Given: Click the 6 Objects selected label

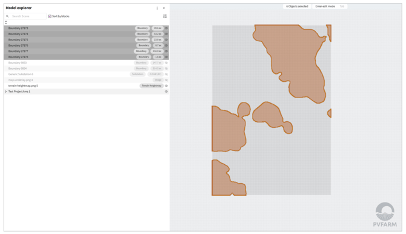Looking at the screenshot, I should pos(297,7).
